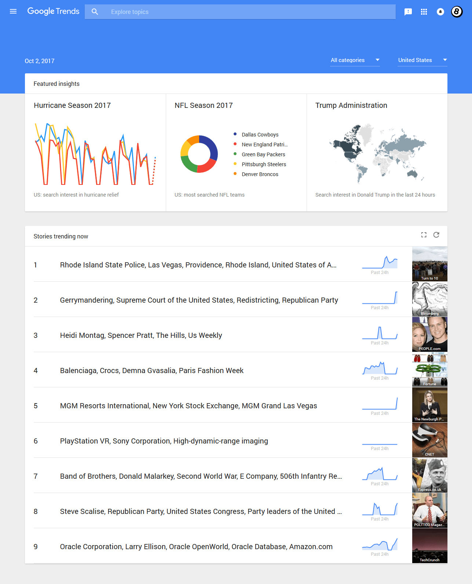Click Pittsburgh Steelers legend label

click(x=264, y=164)
